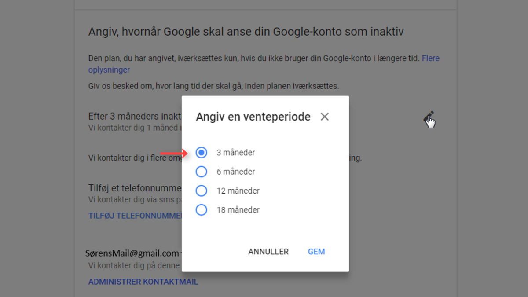Open the ADMINISTRER KONTAKTMAIL link

143,282
